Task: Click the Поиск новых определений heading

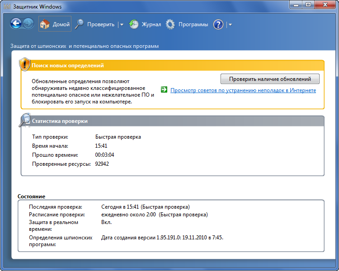Action: pyautogui.click(x=68, y=65)
